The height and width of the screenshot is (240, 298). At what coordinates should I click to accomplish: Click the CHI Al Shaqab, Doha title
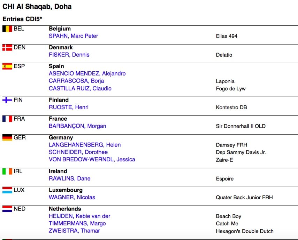click(x=37, y=7)
